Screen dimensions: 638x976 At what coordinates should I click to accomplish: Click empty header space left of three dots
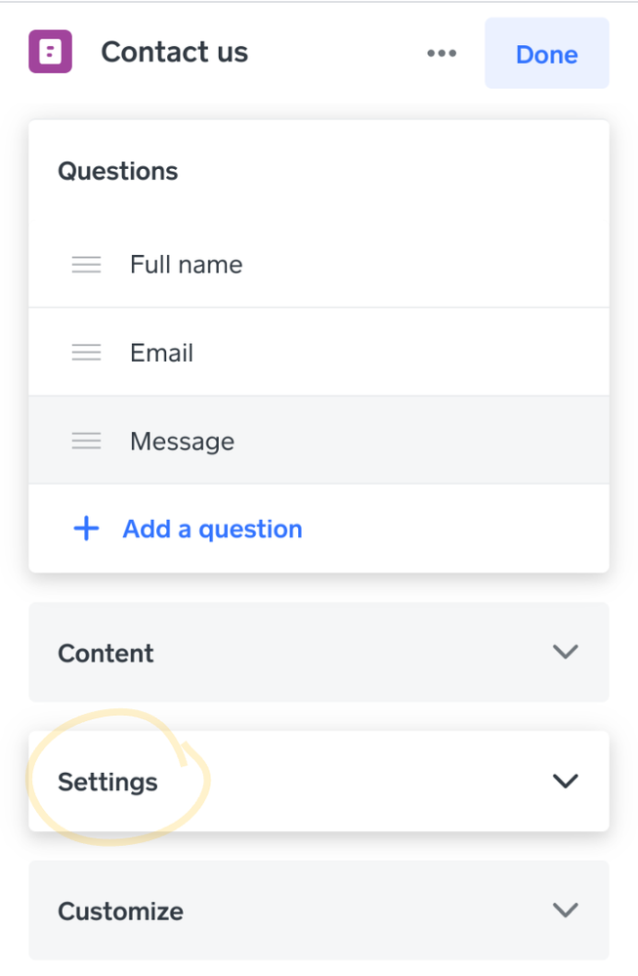(332, 54)
